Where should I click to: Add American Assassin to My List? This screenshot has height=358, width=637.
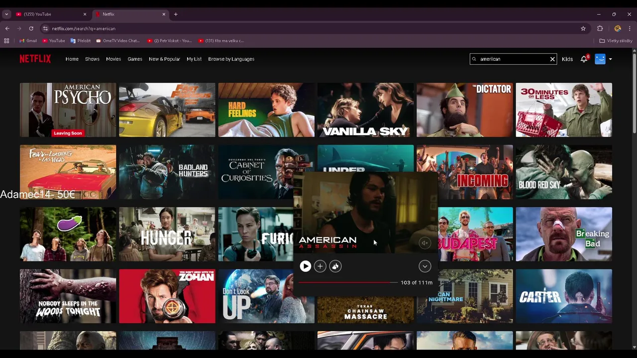pos(320,267)
